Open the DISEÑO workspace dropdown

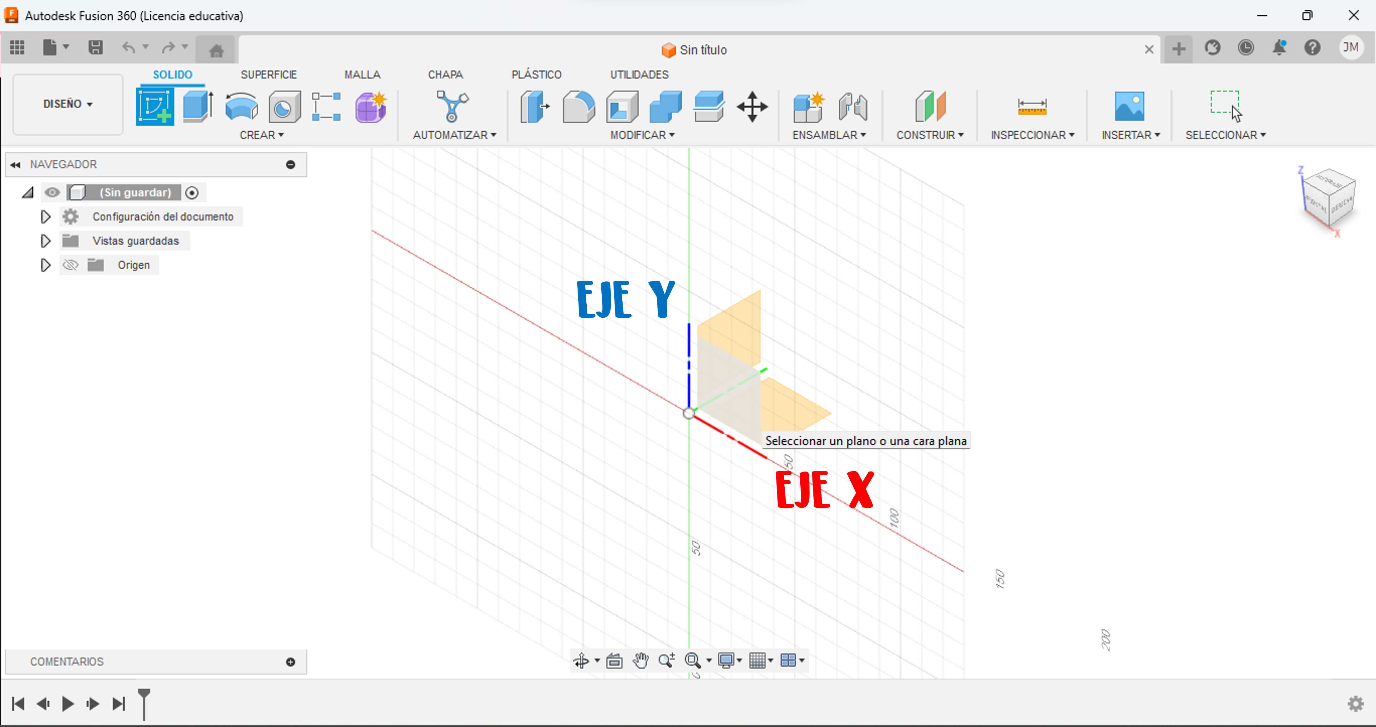68,103
